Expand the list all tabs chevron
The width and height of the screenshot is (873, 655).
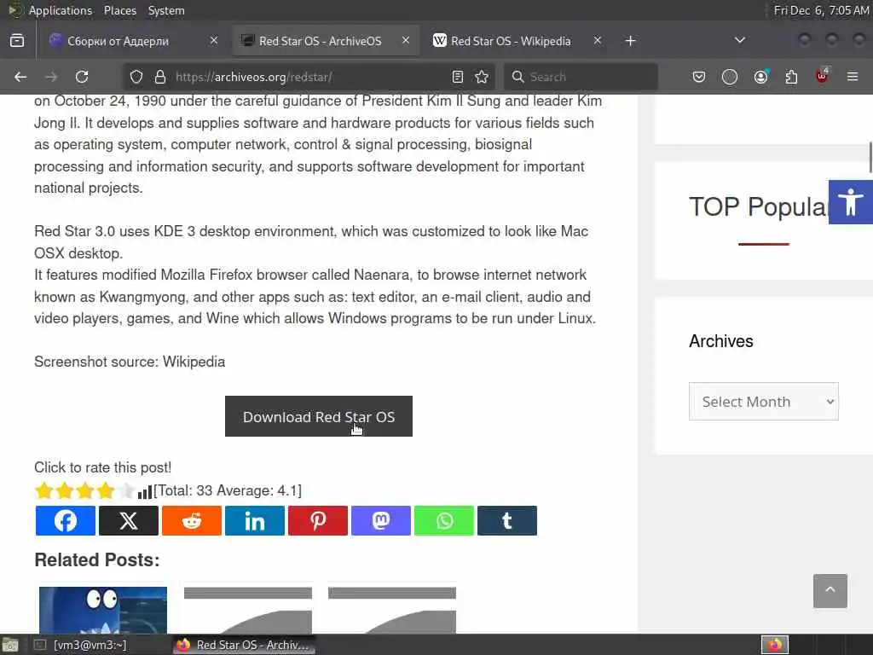(739, 40)
